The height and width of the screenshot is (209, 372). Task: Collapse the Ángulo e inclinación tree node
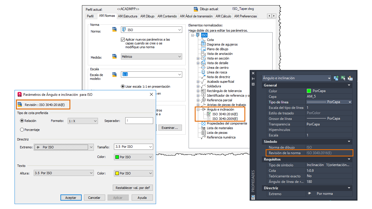(198, 109)
